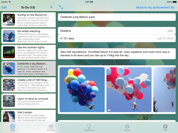Open the Visit London chevron
Screen dimensions: 178x133
(52, 117)
